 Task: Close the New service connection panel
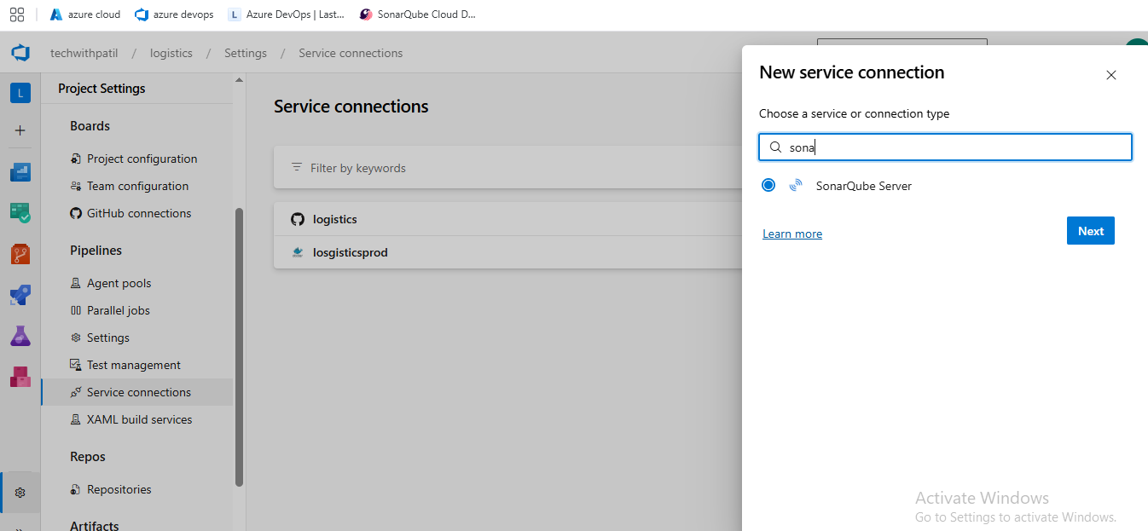pos(1110,75)
